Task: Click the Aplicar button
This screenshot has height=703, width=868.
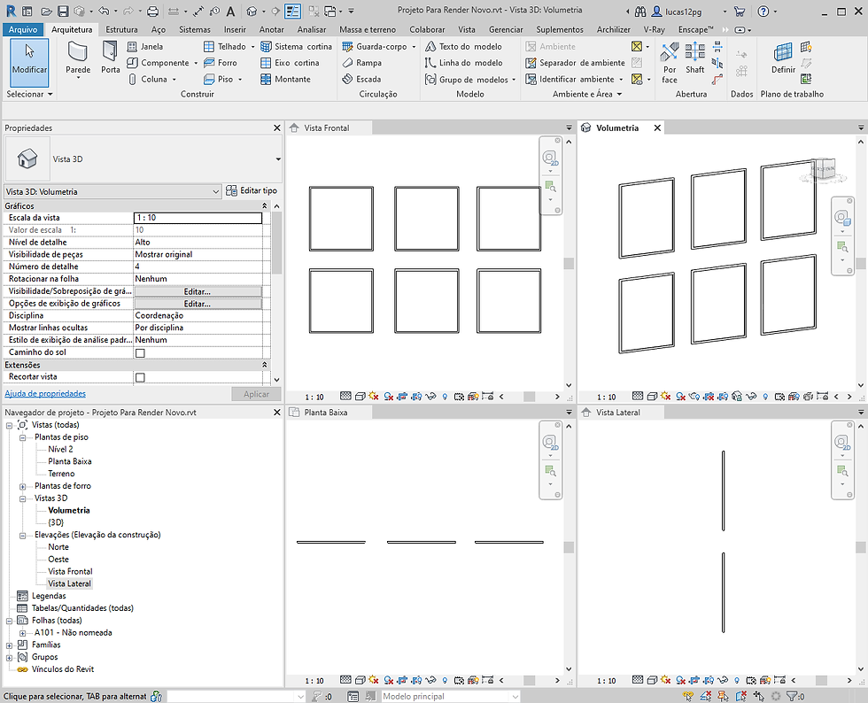Action: tap(256, 394)
